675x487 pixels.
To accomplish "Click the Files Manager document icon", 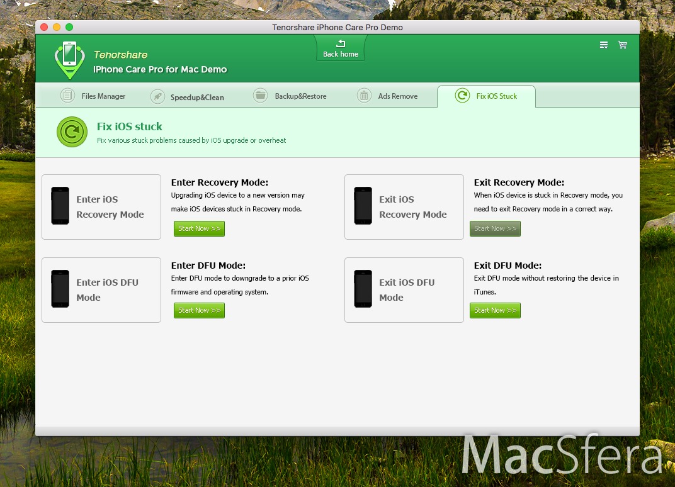I will pyautogui.click(x=67, y=96).
